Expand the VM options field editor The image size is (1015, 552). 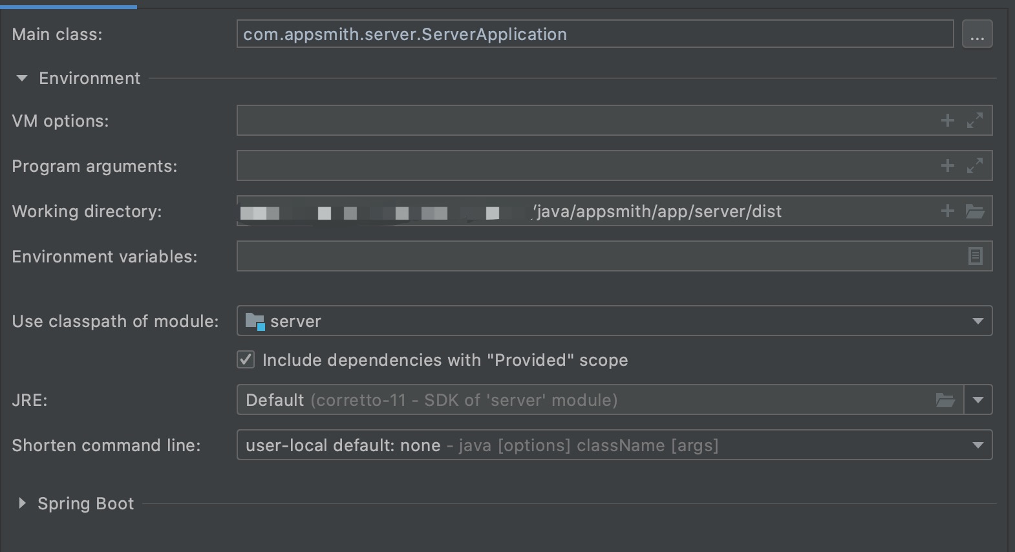975,120
